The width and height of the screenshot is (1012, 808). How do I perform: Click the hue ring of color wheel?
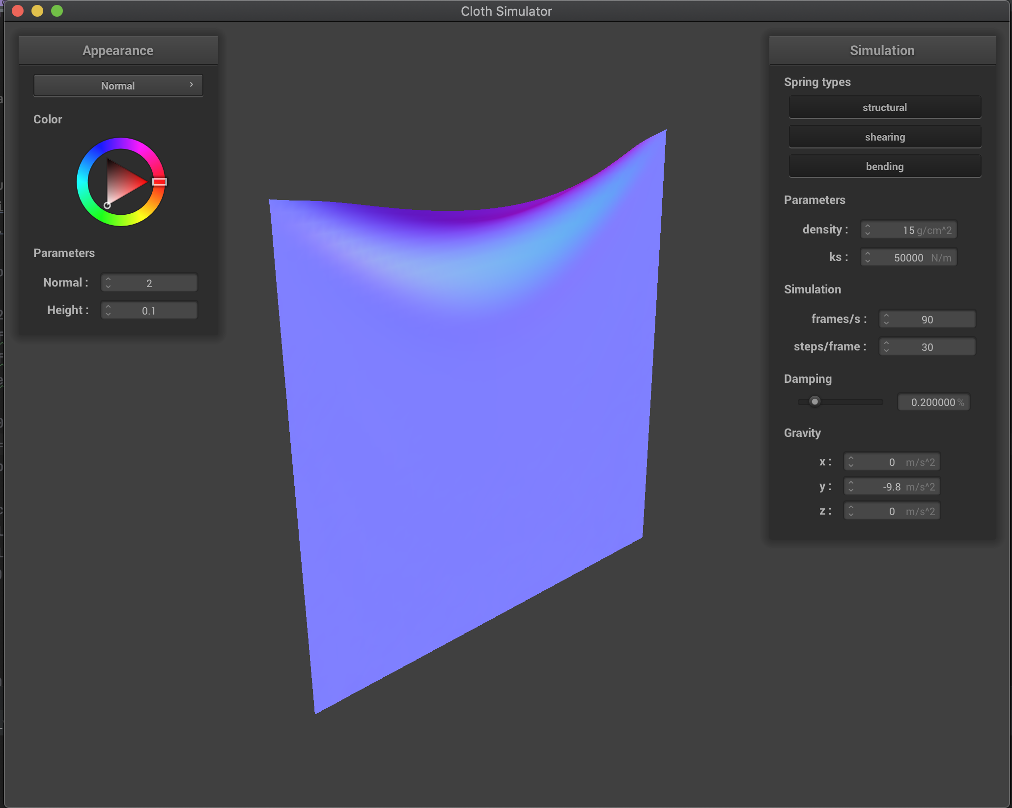[x=83, y=182]
